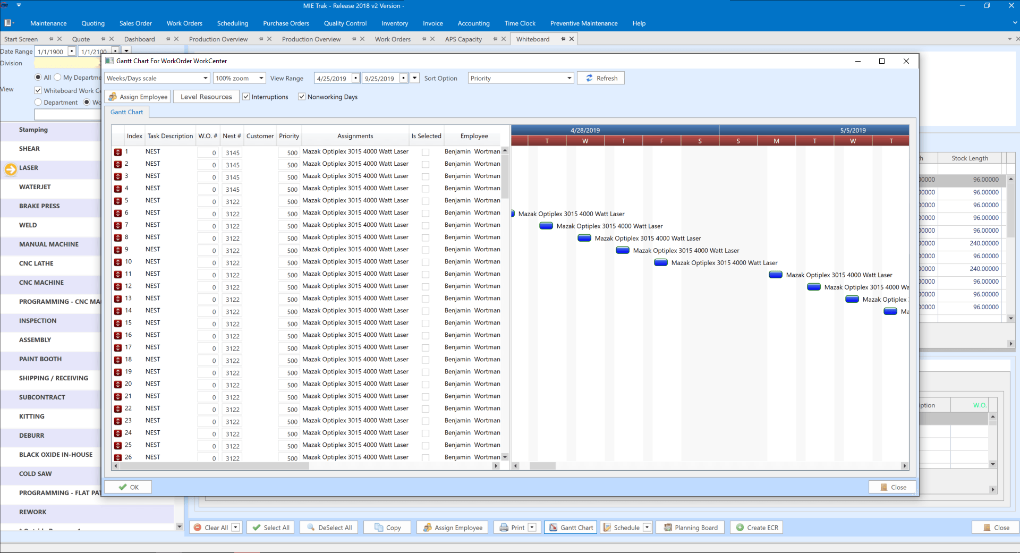This screenshot has width=1020, height=553.
Task: Click OK in the Gantt Chart dialog
Action: 127,487
